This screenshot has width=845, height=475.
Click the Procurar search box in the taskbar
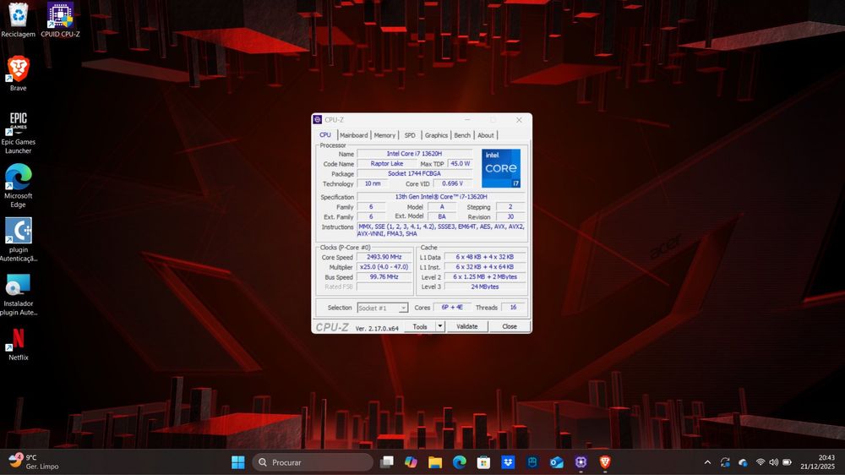point(312,462)
